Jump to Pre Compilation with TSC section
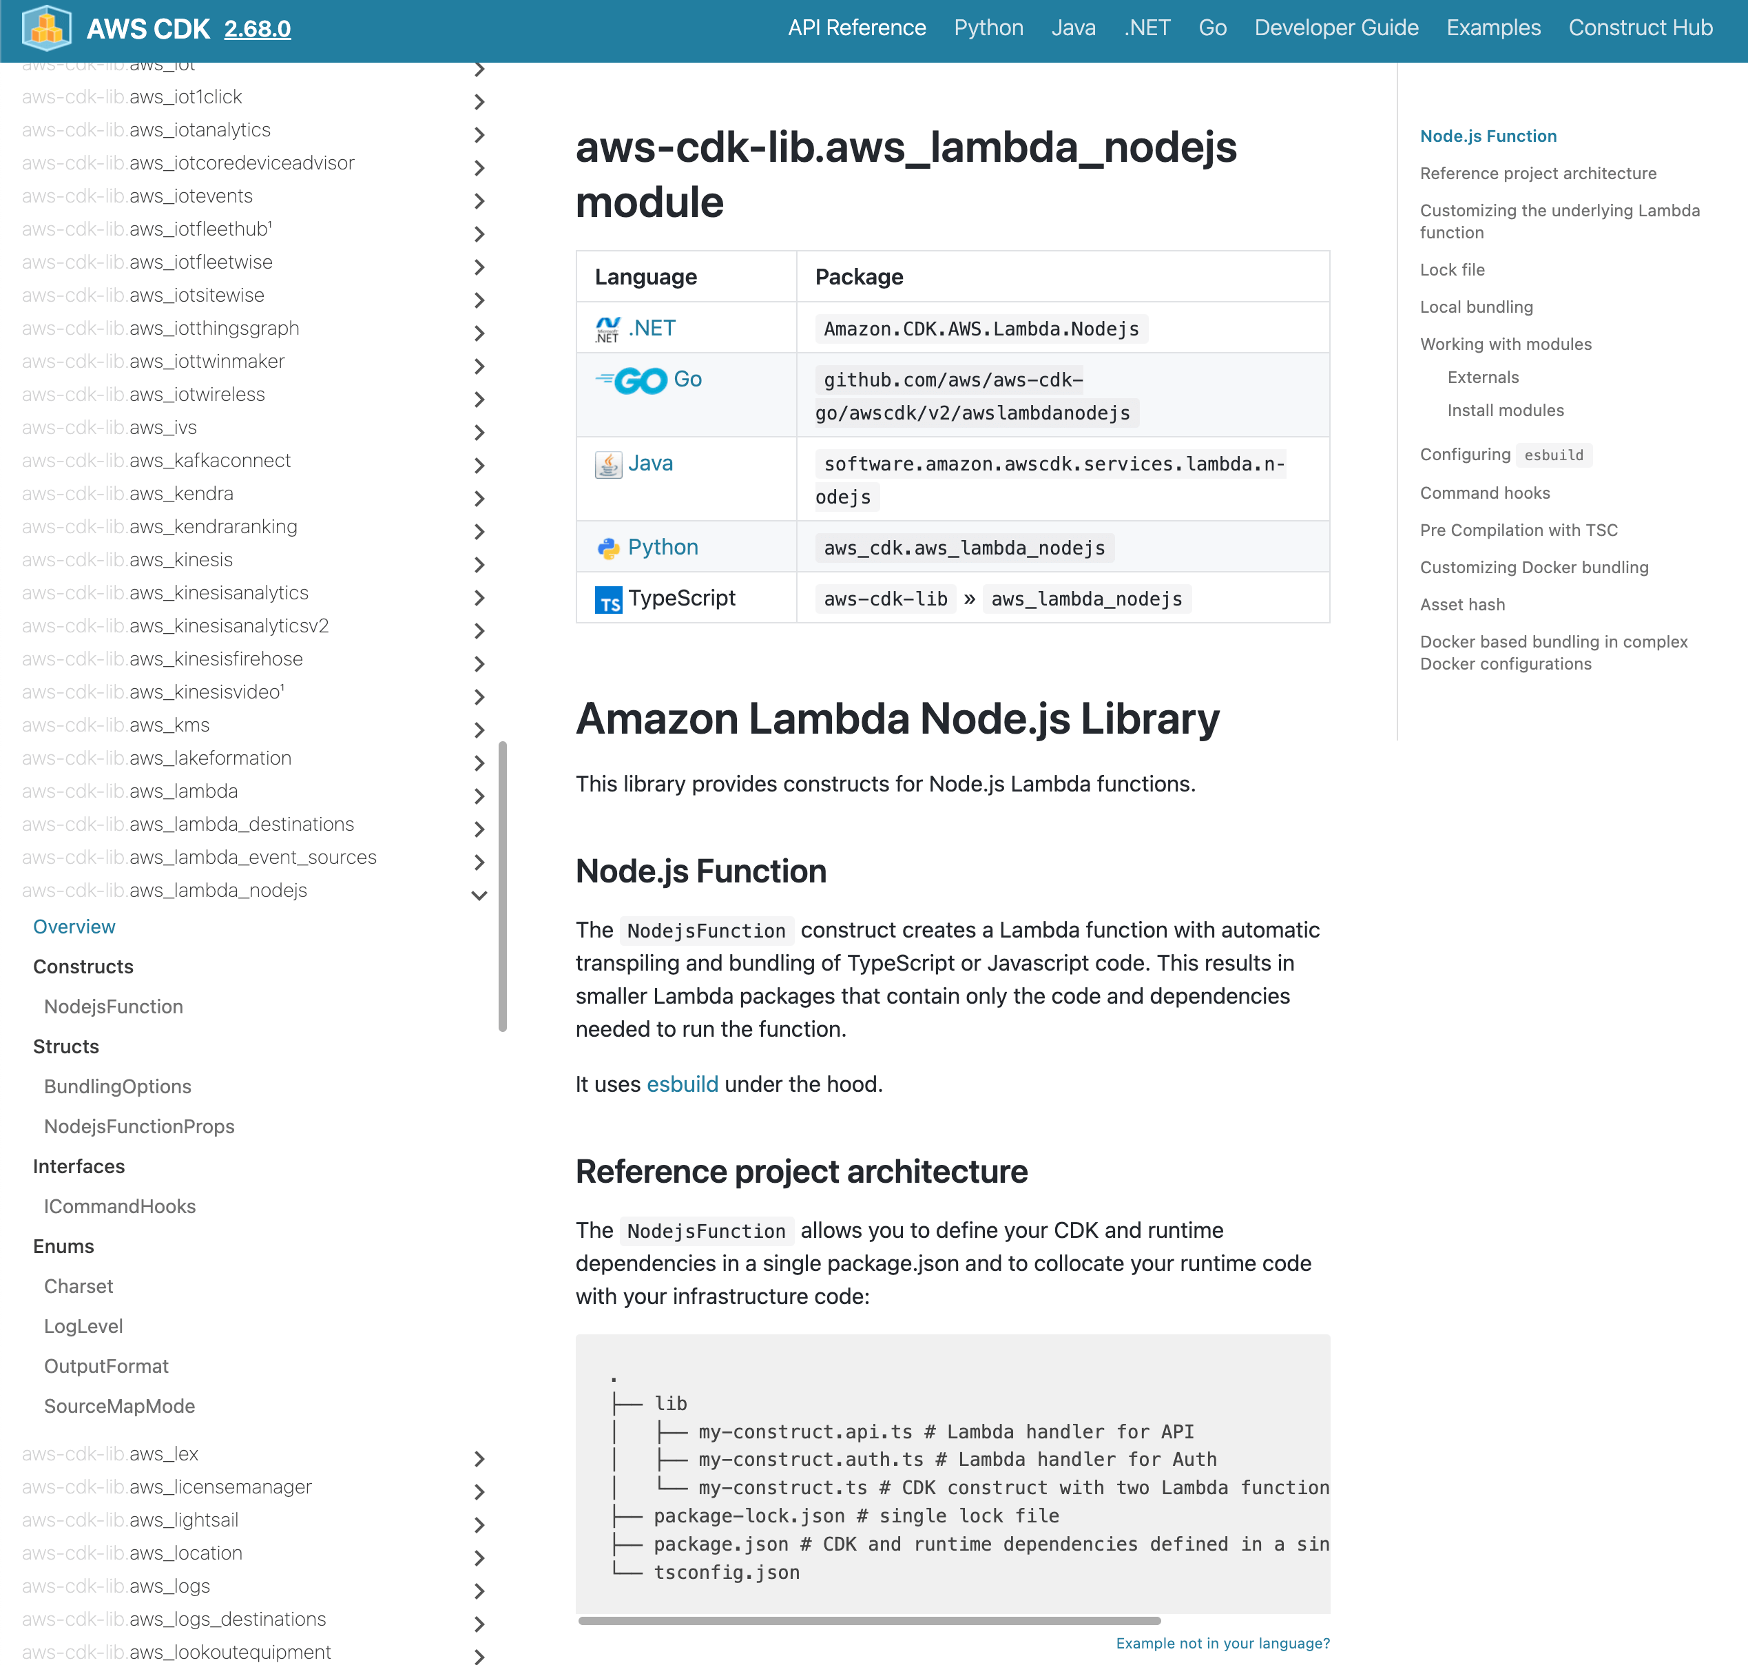The width and height of the screenshot is (1748, 1665). point(1518,530)
